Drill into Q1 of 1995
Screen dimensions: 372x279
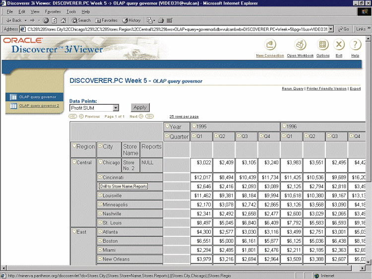[194, 136]
